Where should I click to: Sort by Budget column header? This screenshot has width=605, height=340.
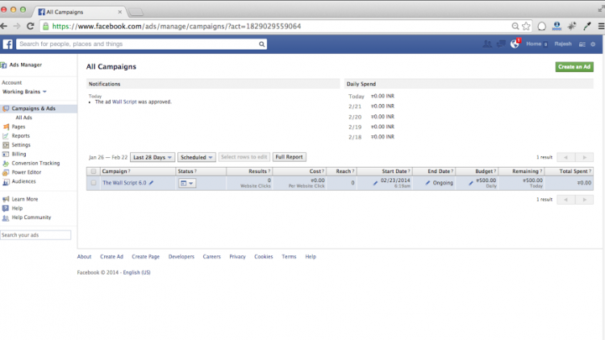click(484, 171)
